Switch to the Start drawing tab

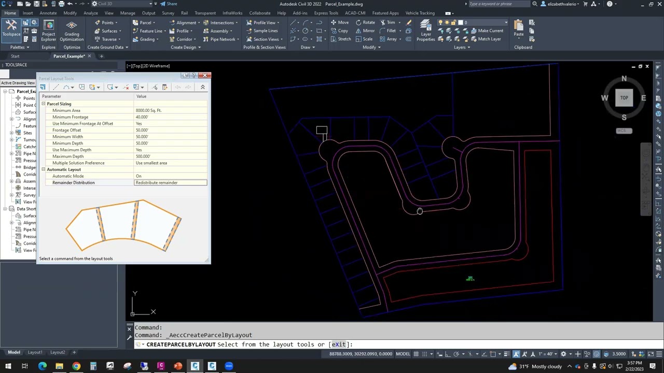pos(15,56)
